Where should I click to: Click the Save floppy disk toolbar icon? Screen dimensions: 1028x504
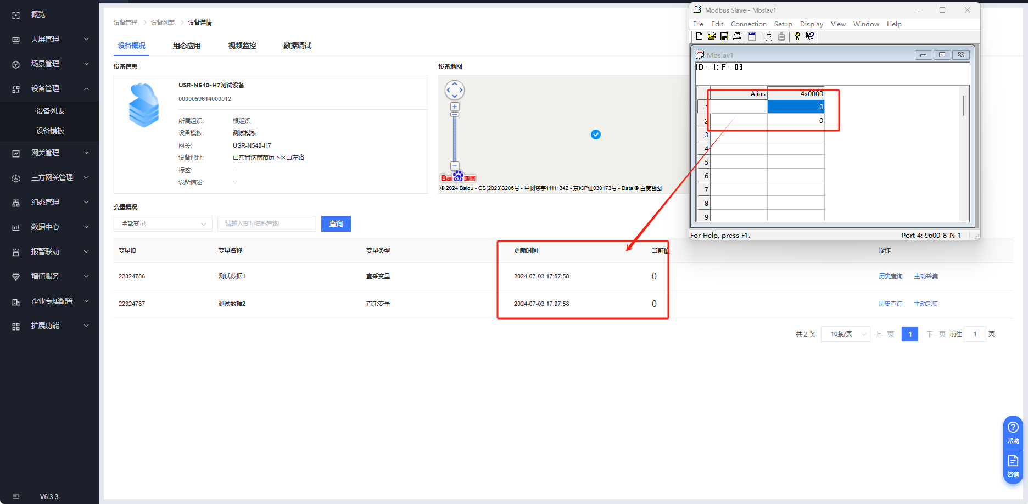click(724, 36)
